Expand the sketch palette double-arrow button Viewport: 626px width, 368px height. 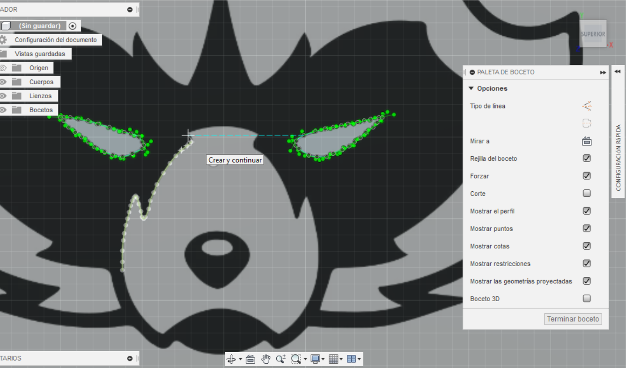tap(603, 72)
